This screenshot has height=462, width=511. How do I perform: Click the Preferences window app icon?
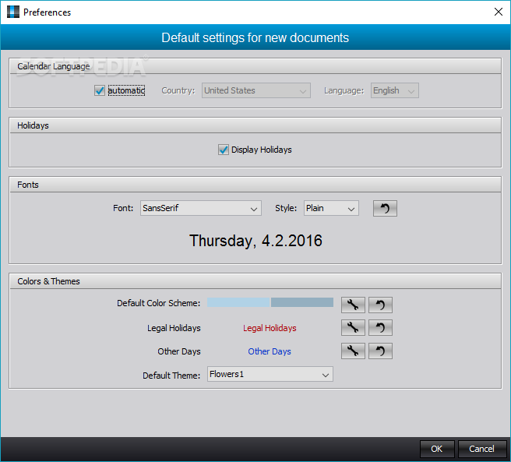[13, 12]
